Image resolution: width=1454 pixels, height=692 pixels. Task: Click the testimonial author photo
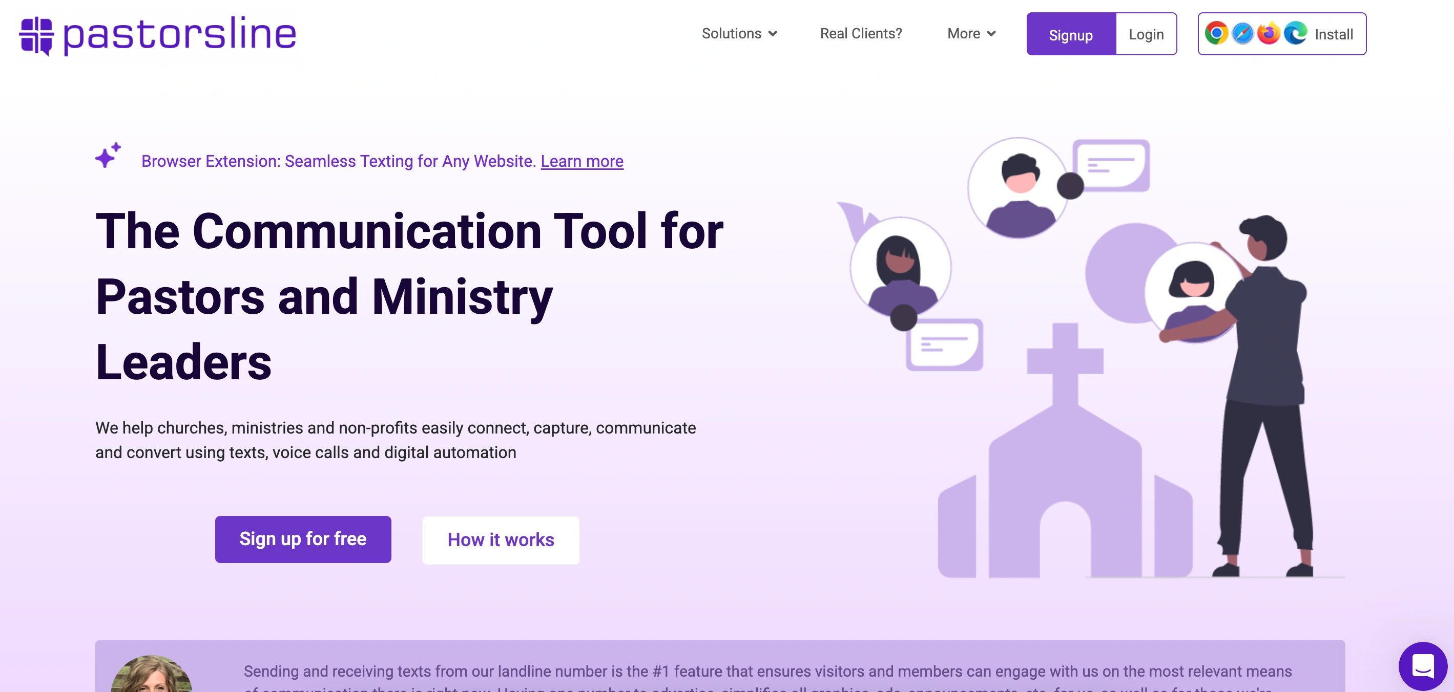click(x=151, y=674)
